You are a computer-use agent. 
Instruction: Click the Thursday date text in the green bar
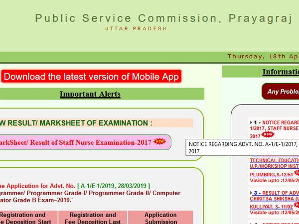pyautogui.click(x=263, y=56)
